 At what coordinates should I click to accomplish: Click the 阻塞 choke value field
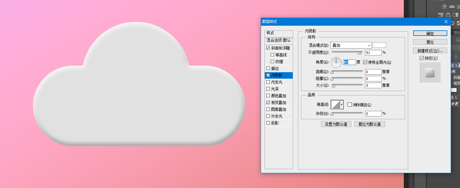pos(373,79)
